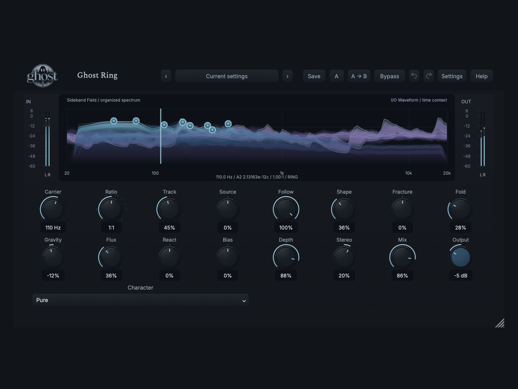Click the OUT level meter

[482, 138]
